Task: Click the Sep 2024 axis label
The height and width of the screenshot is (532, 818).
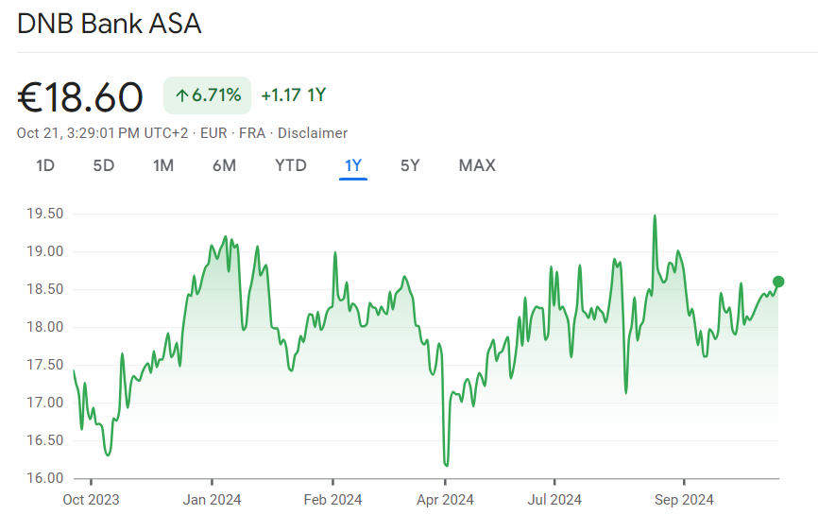Action: click(684, 500)
